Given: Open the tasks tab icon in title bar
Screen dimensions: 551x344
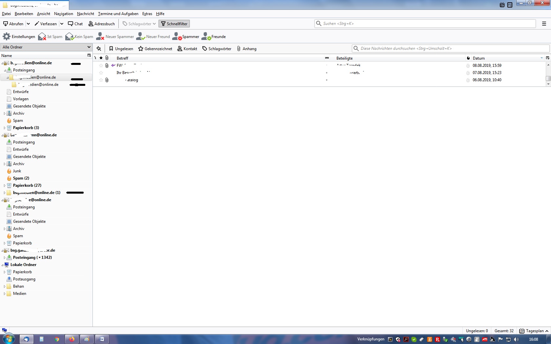Looking at the screenshot, I should (x=510, y=5).
